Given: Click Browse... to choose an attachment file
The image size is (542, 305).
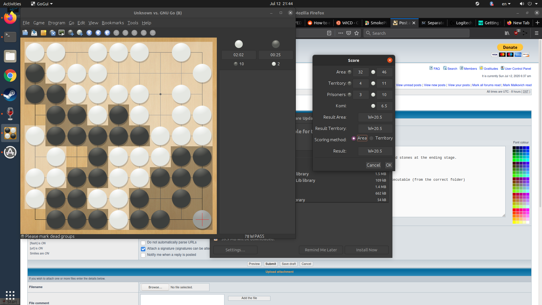Looking at the screenshot, I should (x=155, y=287).
